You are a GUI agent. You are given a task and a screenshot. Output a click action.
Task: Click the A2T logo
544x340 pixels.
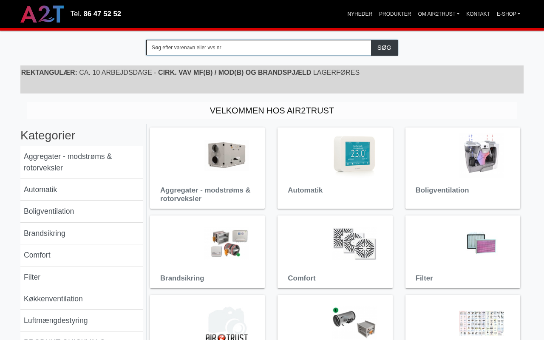(42, 14)
